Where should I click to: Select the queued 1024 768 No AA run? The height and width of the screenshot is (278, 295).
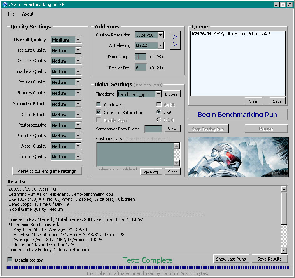point(231,34)
